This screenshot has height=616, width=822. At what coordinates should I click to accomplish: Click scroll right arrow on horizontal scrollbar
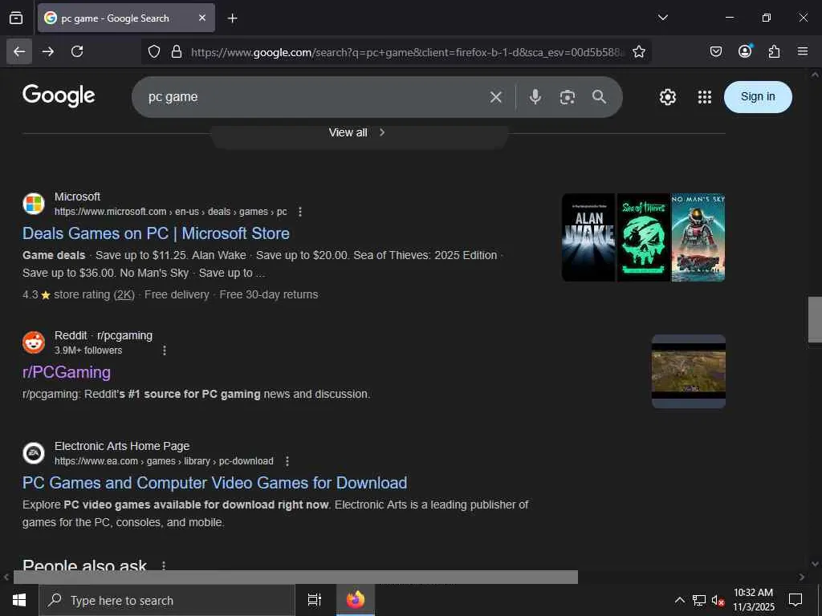tap(802, 577)
